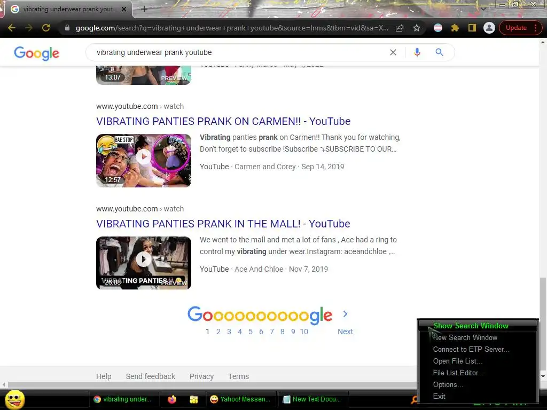
Task: Choose New Search Window from context menu
Action: [478, 337]
